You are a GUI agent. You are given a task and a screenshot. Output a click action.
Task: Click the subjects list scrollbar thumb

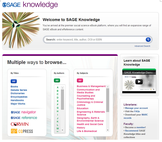pos(108,100)
